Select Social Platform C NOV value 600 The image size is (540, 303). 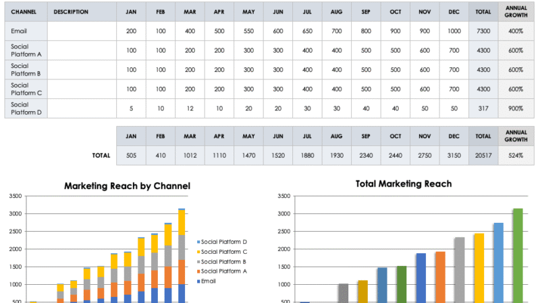(x=425, y=89)
